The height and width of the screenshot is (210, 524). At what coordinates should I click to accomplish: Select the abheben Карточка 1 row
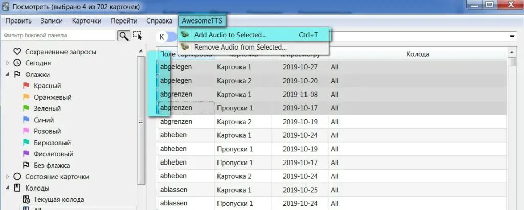331,135
